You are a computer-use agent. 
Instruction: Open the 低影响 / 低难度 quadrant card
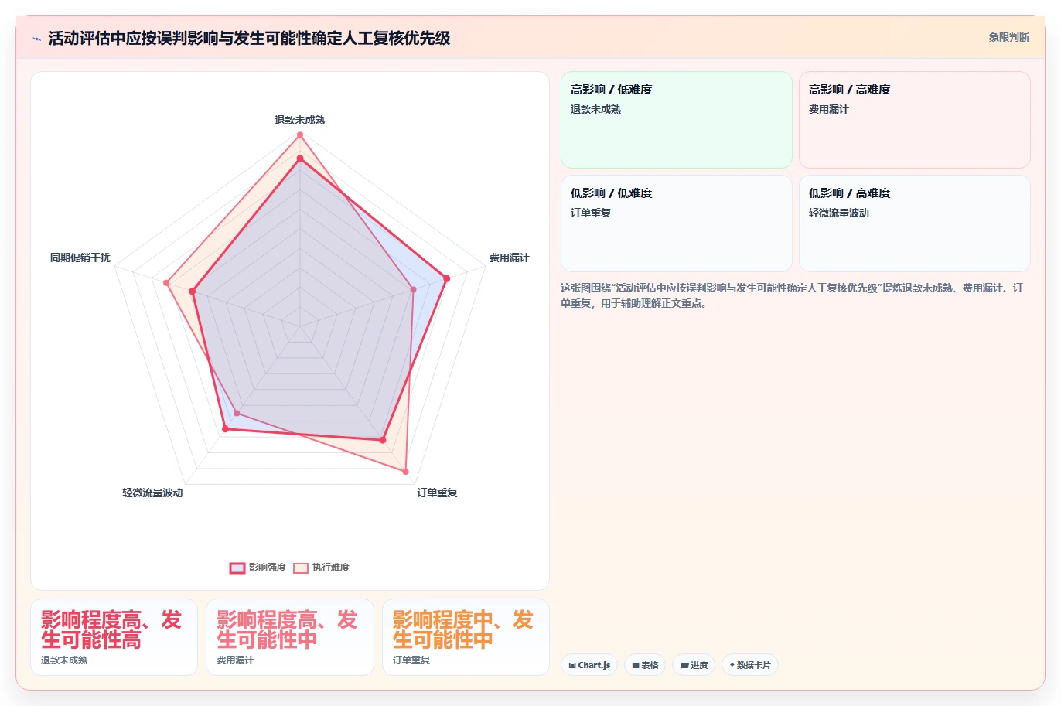677,223
